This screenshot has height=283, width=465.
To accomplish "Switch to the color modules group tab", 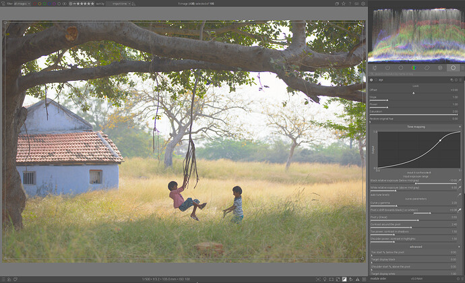I will pos(414,68).
